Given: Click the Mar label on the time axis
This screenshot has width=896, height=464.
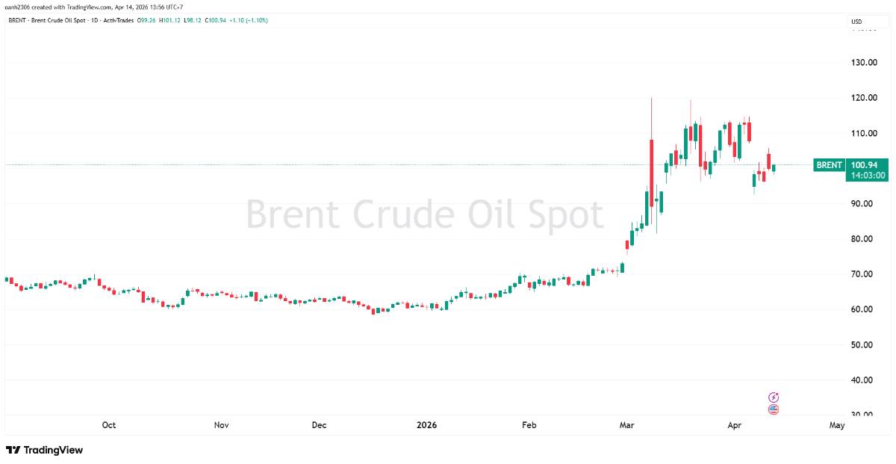Looking at the screenshot, I should point(626,424).
